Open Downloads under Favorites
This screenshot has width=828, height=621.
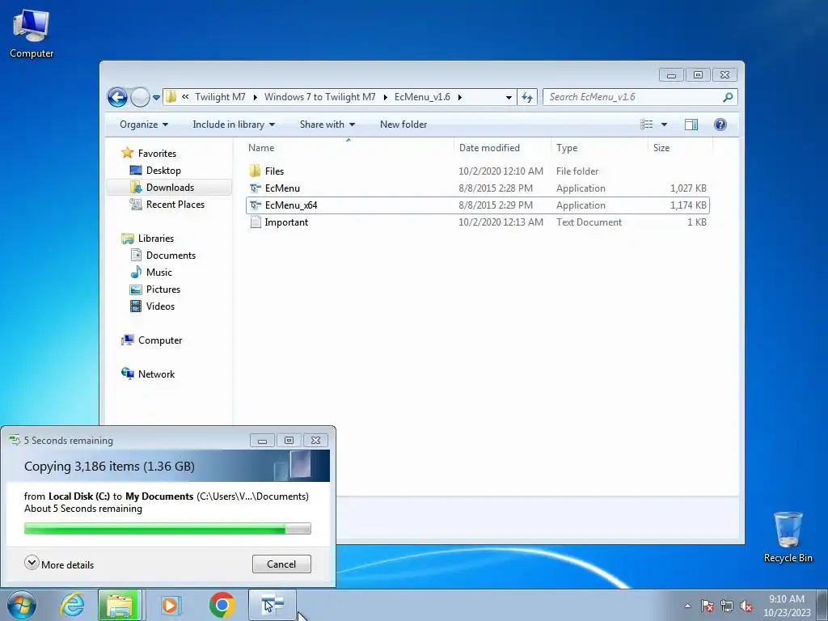pyautogui.click(x=170, y=188)
